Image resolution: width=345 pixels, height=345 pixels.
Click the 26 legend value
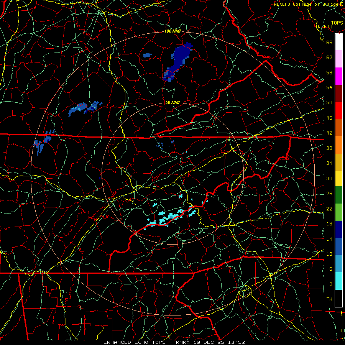point(329,194)
